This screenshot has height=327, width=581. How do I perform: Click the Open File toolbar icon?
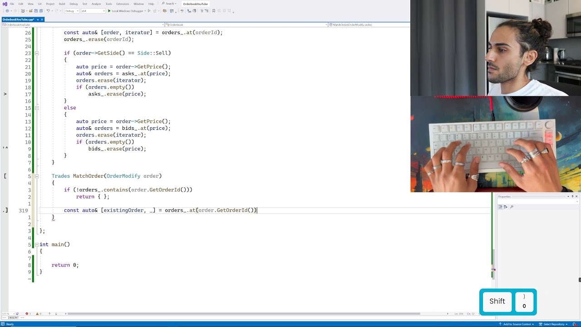(x=30, y=11)
